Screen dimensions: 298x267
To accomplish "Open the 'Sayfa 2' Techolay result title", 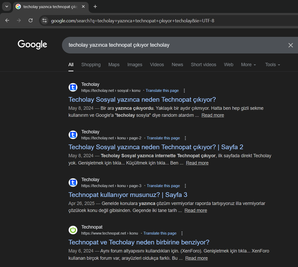I will pyautogui.click(x=156, y=147).
